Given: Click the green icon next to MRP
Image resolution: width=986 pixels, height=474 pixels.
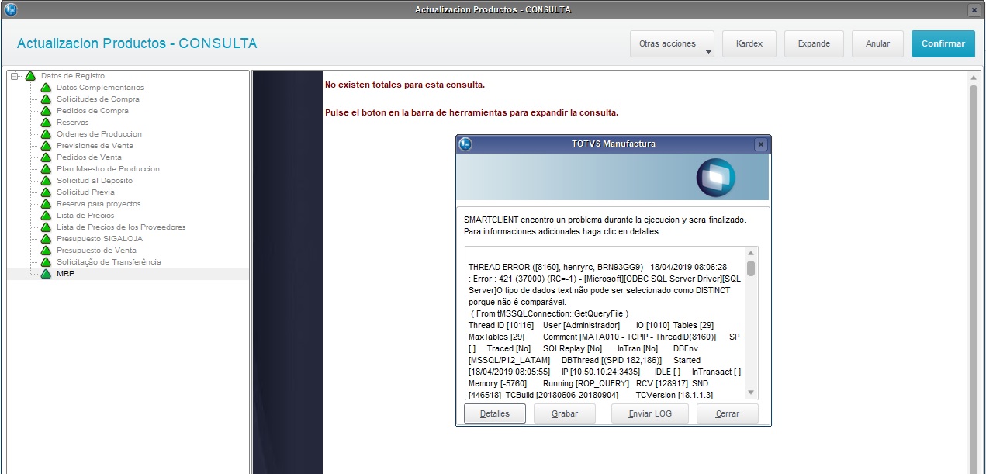Looking at the screenshot, I should point(46,274).
